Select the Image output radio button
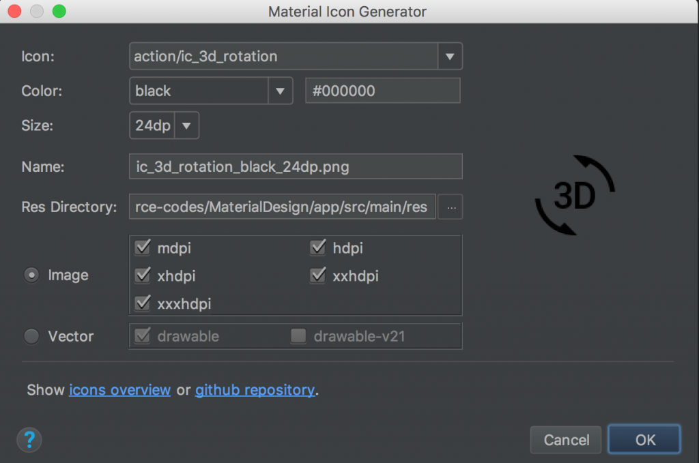 pos(31,275)
